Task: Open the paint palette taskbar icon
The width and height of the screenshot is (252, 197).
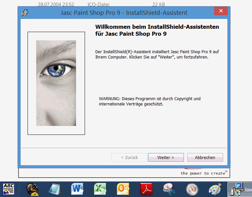Action: coord(215,189)
